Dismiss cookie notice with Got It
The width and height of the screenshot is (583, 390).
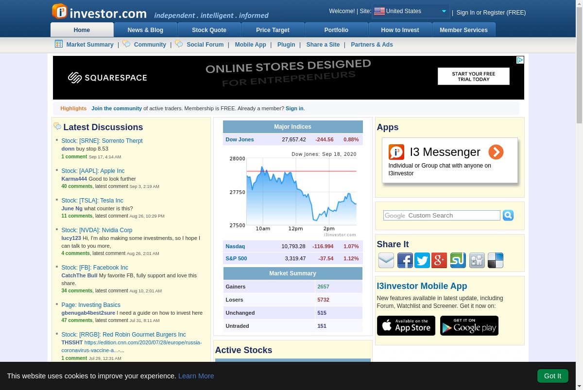pyautogui.click(x=552, y=376)
